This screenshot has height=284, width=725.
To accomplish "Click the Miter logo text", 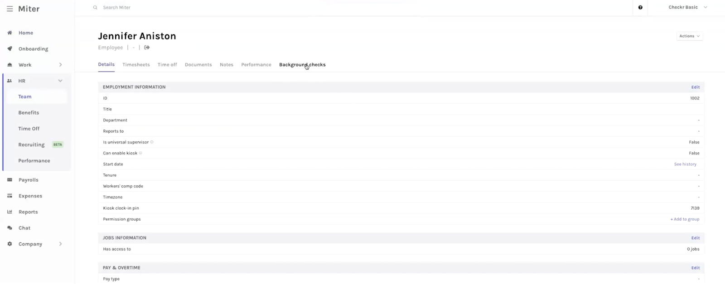I will [29, 9].
